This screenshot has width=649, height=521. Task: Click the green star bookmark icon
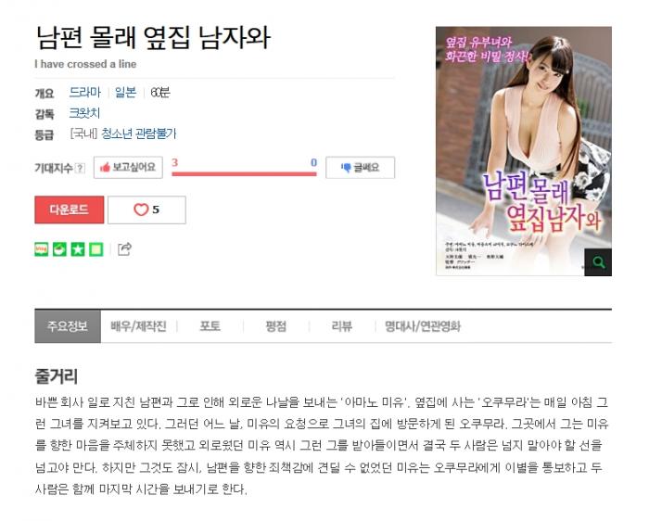[78, 249]
